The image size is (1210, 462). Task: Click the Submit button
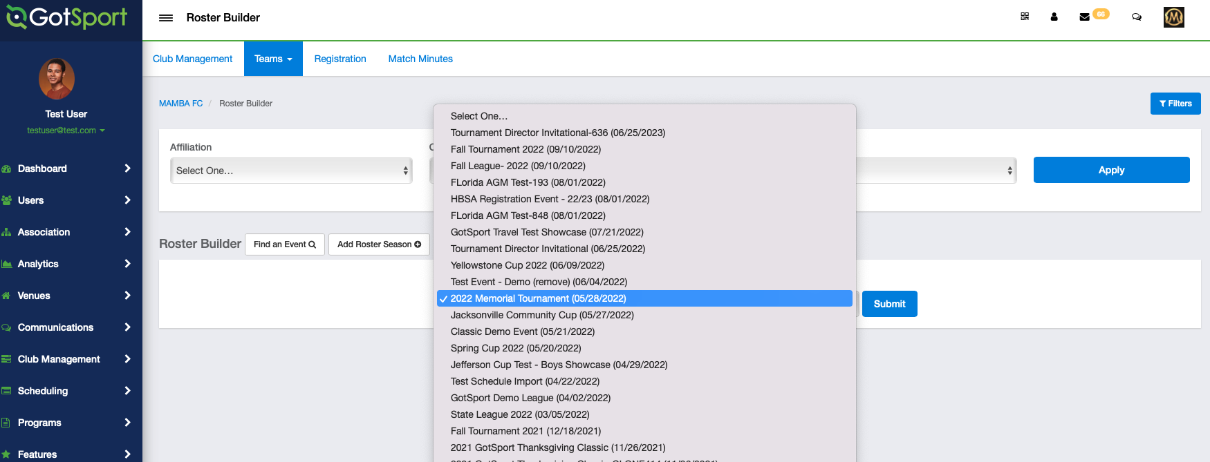pos(889,304)
